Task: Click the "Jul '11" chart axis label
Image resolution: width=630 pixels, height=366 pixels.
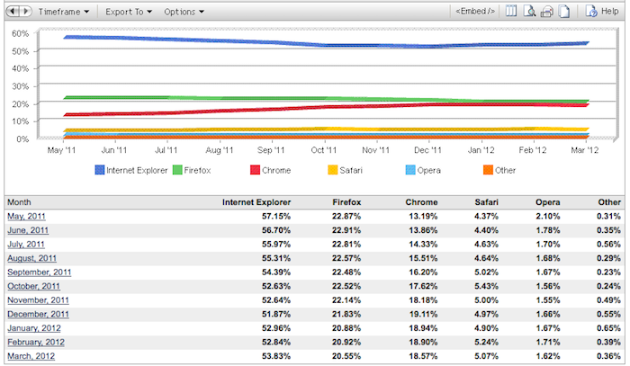Action: click(166, 150)
